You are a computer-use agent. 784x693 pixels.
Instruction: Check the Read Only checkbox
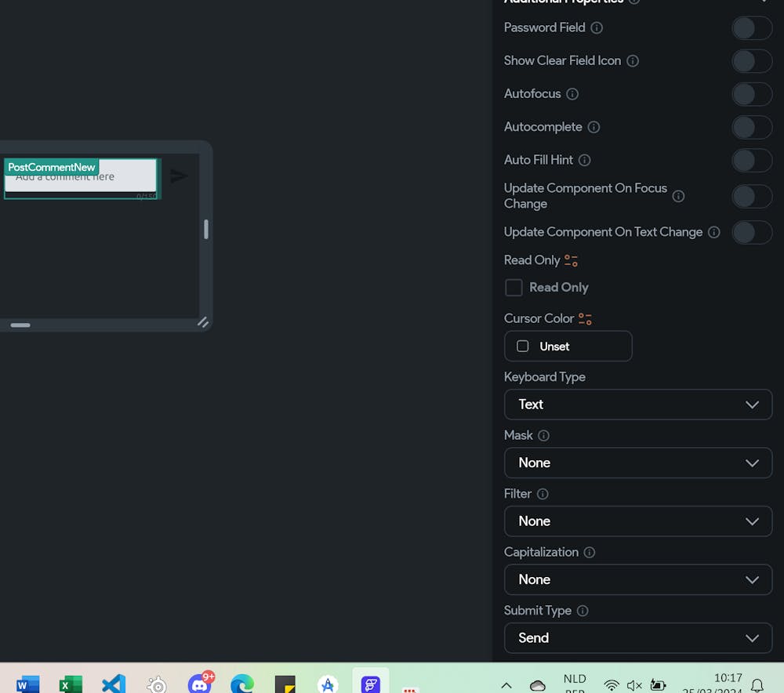click(514, 288)
